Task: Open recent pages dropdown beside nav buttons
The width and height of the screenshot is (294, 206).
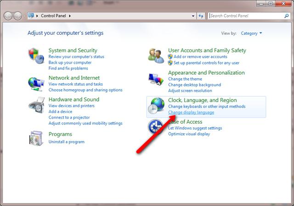Action: (x=24, y=16)
